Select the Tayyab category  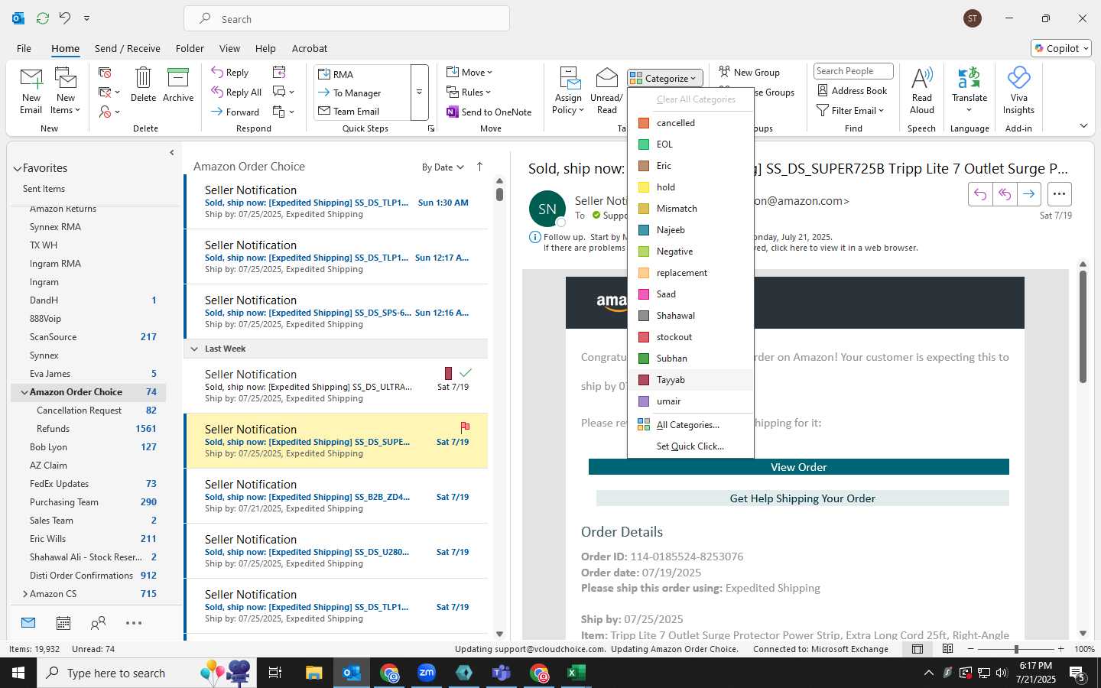690,380
